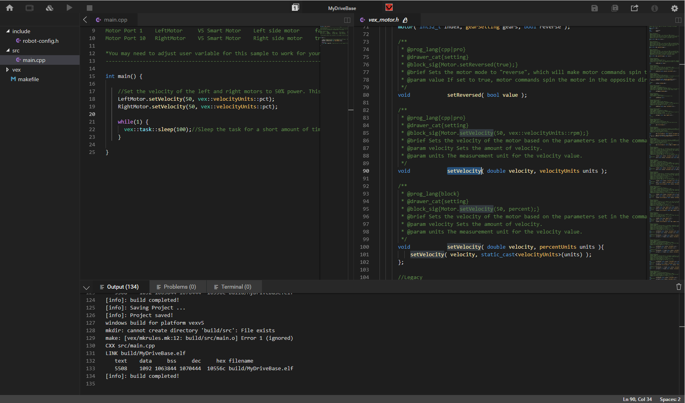Open the Brain screen view icon
Screen dimensions: 685x403
pyautogui.click(x=29, y=8)
